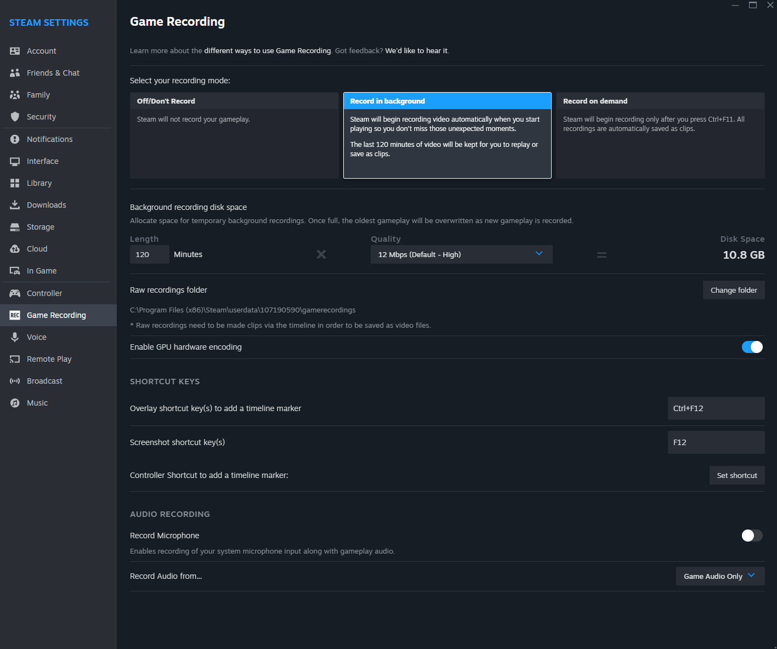Open the recording Quality dropdown
777x649 pixels.
click(x=461, y=254)
